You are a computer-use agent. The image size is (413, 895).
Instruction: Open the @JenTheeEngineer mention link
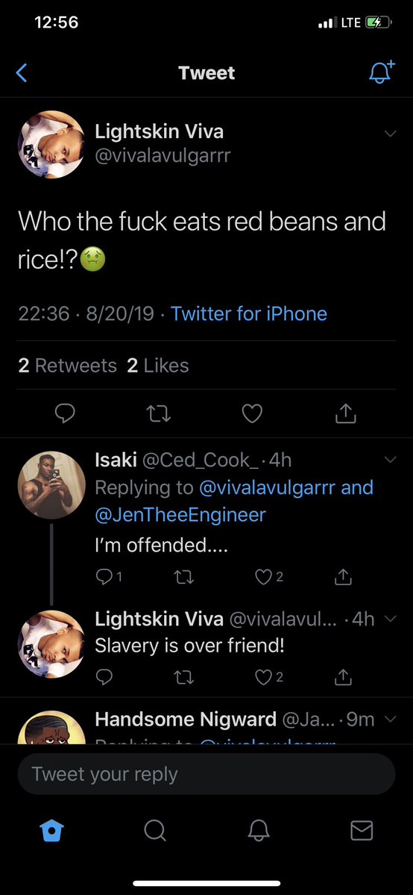(180, 515)
